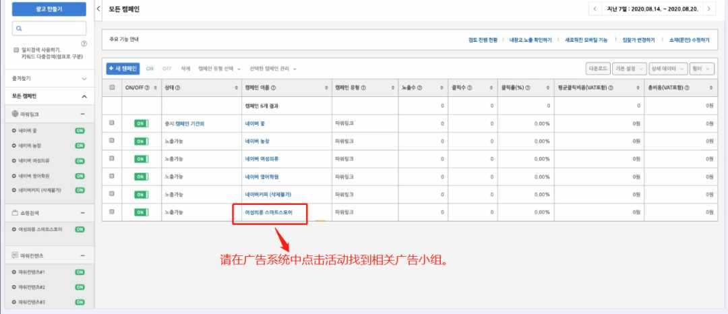Viewport: 728px width, 314px height.
Task: Open the 캠페인 기간외 status link
Action: pos(190,123)
